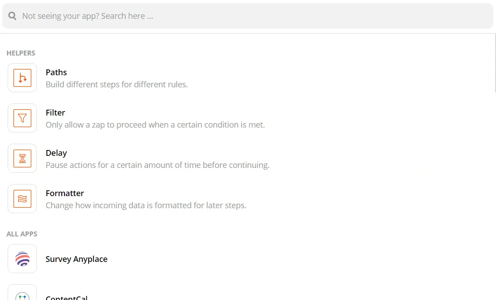The height and width of the screenshot is (300, 496).
Task: Click the Survey Anyplace app logo
Action: [22, 258]
